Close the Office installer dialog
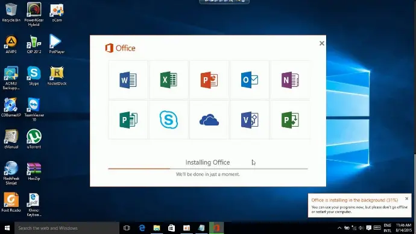The image size is (416, 234). 322,43
